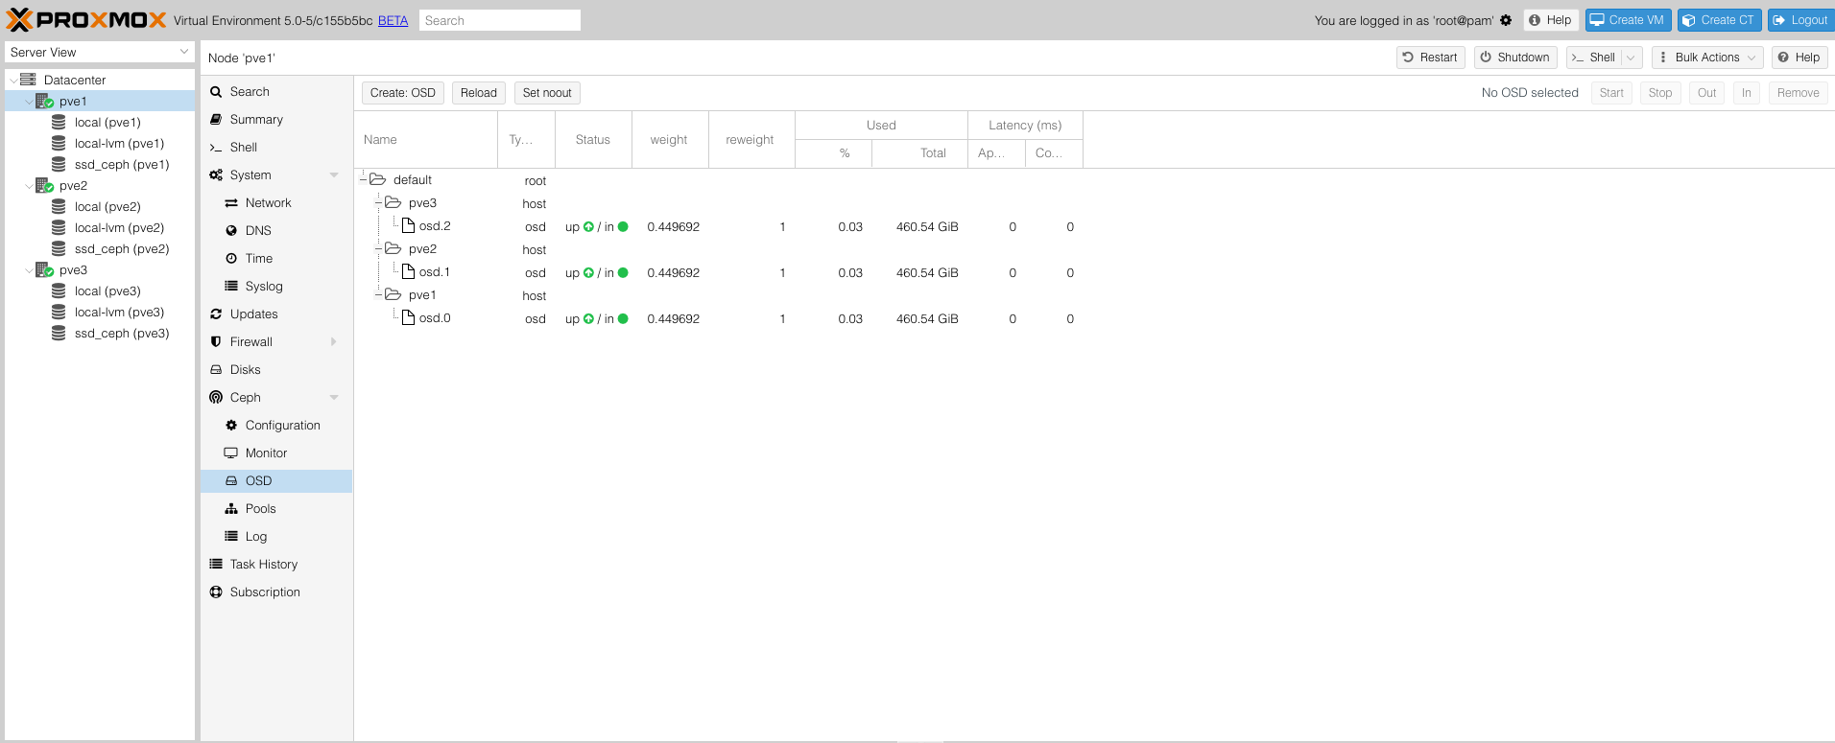Image resolution: width=1835 pixels, height=743 pixels.
Task: Select pve2 node icon in tree
Action: click(44, 185)
